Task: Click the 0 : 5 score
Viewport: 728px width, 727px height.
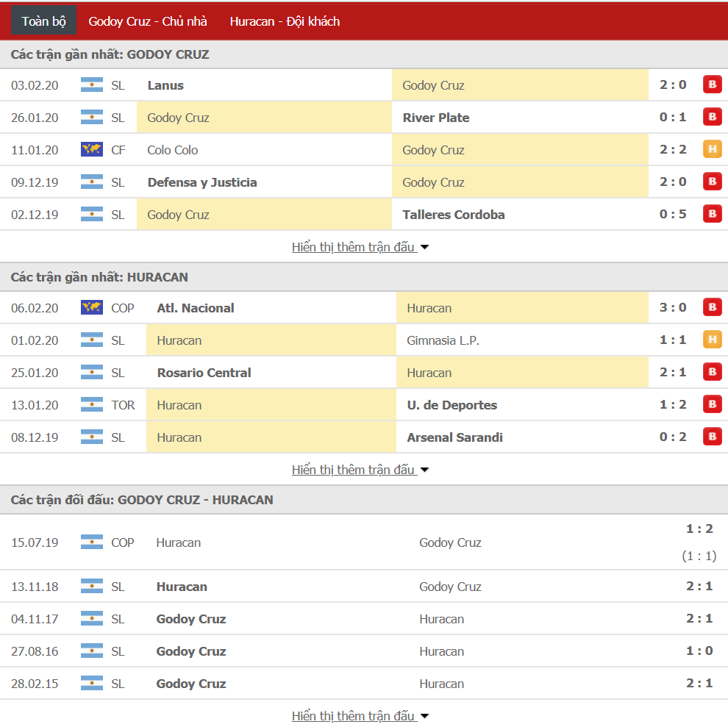Action: click(673, 214)
